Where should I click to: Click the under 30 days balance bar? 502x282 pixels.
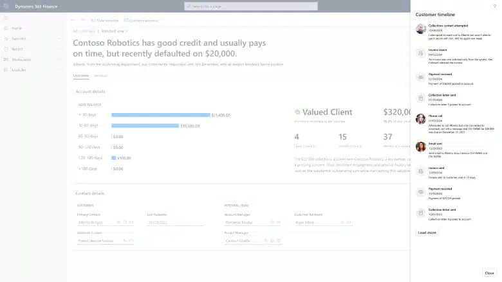pyautogui.click(x=161, y=115)
